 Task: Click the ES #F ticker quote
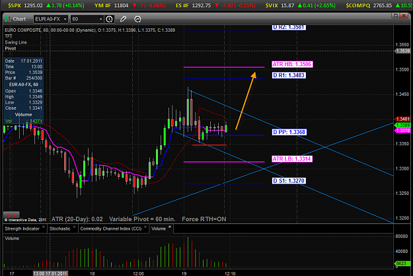[x=217, y=5]
